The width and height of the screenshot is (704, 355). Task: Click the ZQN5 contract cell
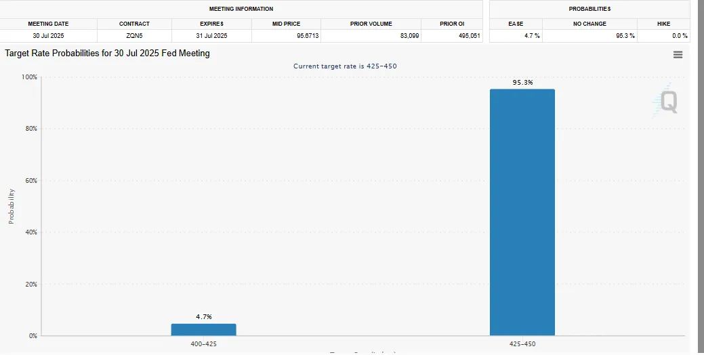(x=134, y=35)
